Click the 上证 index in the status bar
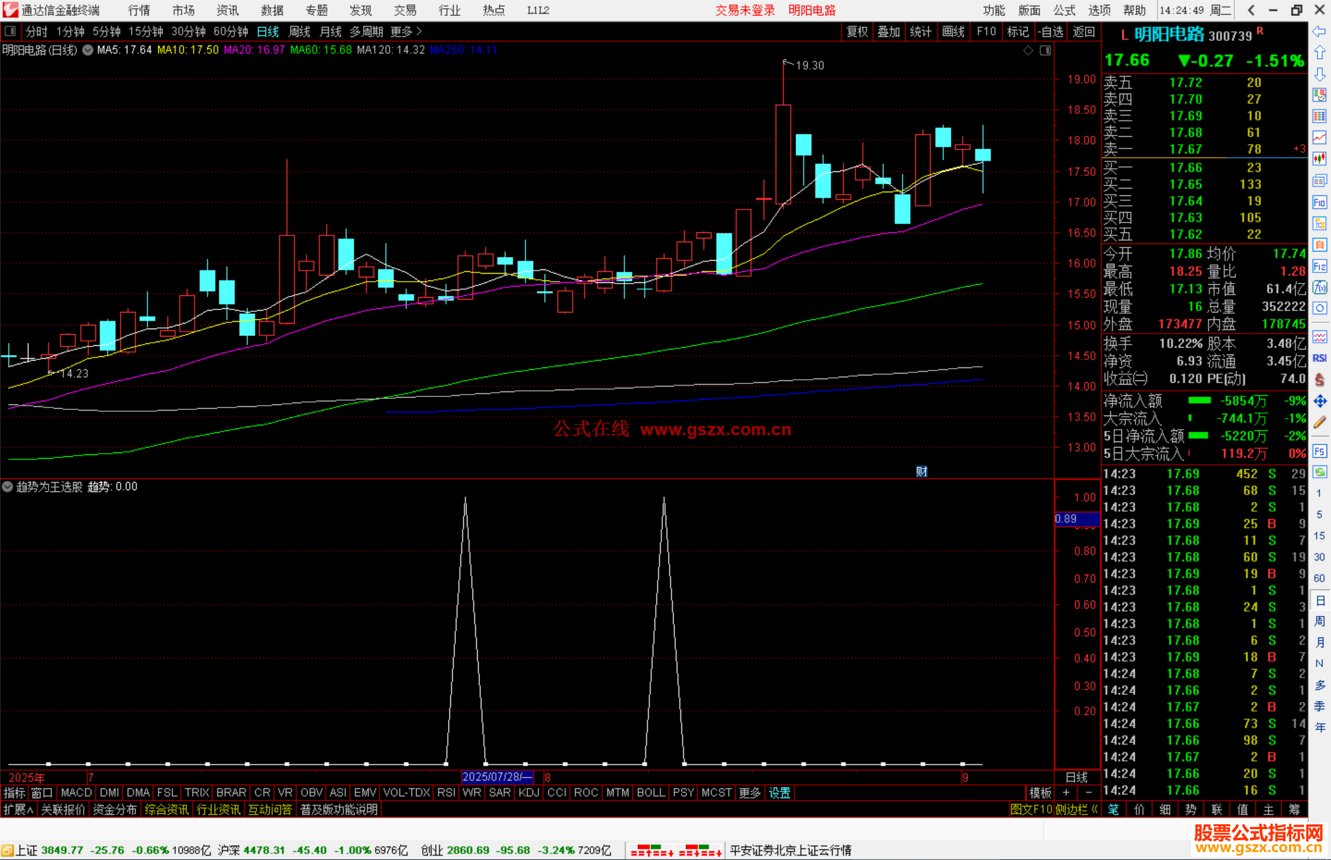Screen dimensions: 1331x860 [27, 851]
